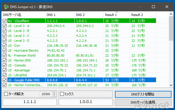The height and width of the screenshot is (110, 175).
Task: Click the 209.244.0.3 DNS 2 cell
Action: (85, 26)
